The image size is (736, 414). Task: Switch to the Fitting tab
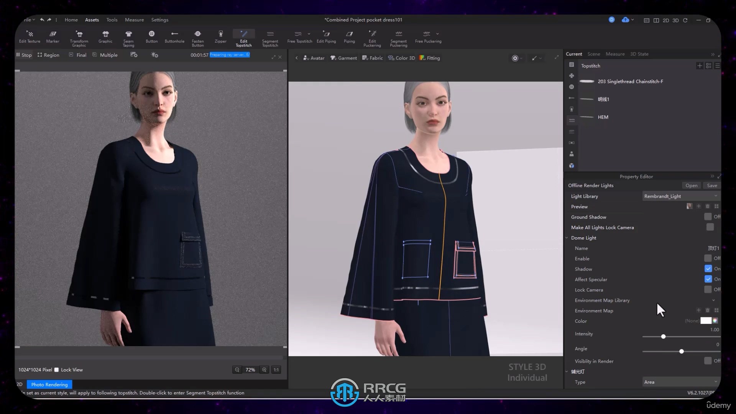pos(434,58)
